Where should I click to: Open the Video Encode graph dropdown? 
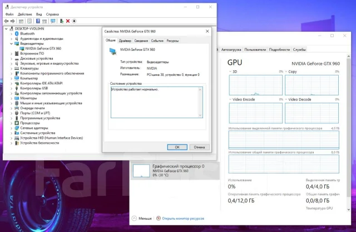point(230,99)
